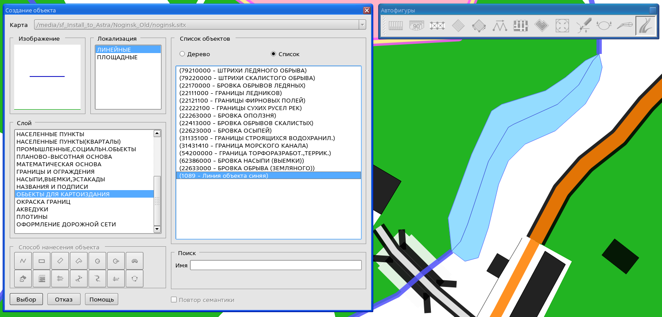Click the 90° right-angle autoshape tool
Image resolution: width=662 pixels, height=317 pixels.
tap(416, 26)
